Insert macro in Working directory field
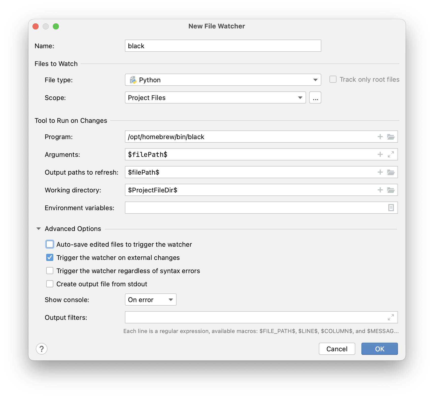The height and width of the screenshot is (398, 434). [380, 190]
